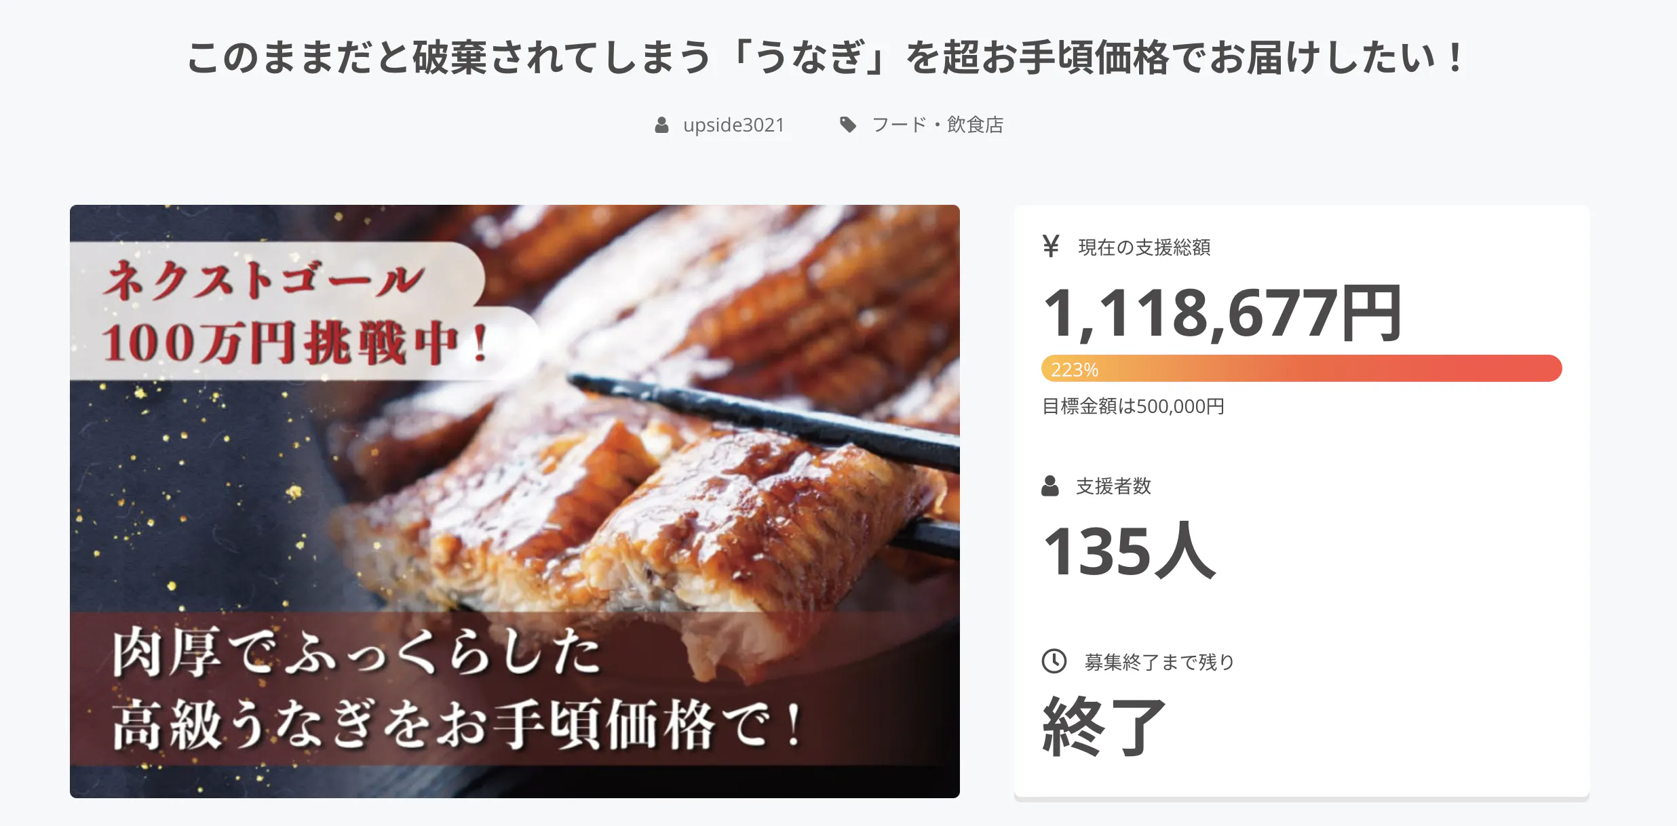Click the yen icon next to 現在の支援総額
The width and height of the screenshot is (1677, 826).
coord(1051,246)
